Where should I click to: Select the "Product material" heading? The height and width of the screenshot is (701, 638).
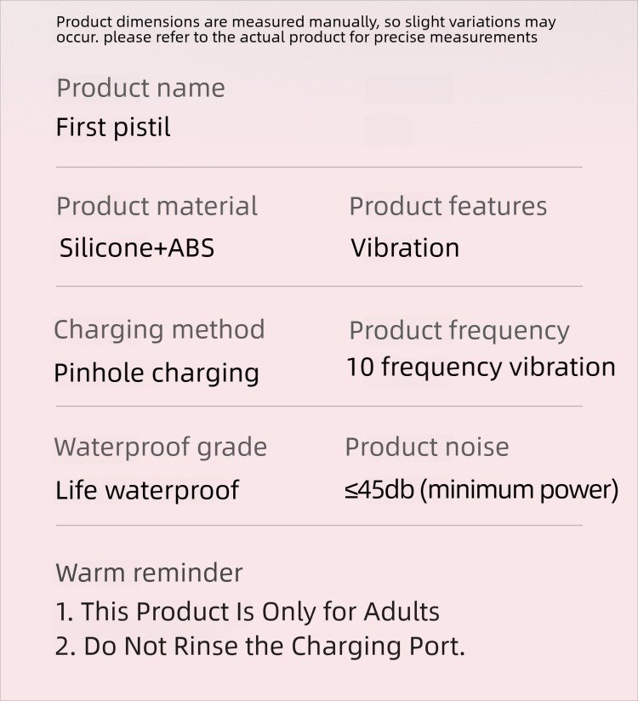coord(157,206)
